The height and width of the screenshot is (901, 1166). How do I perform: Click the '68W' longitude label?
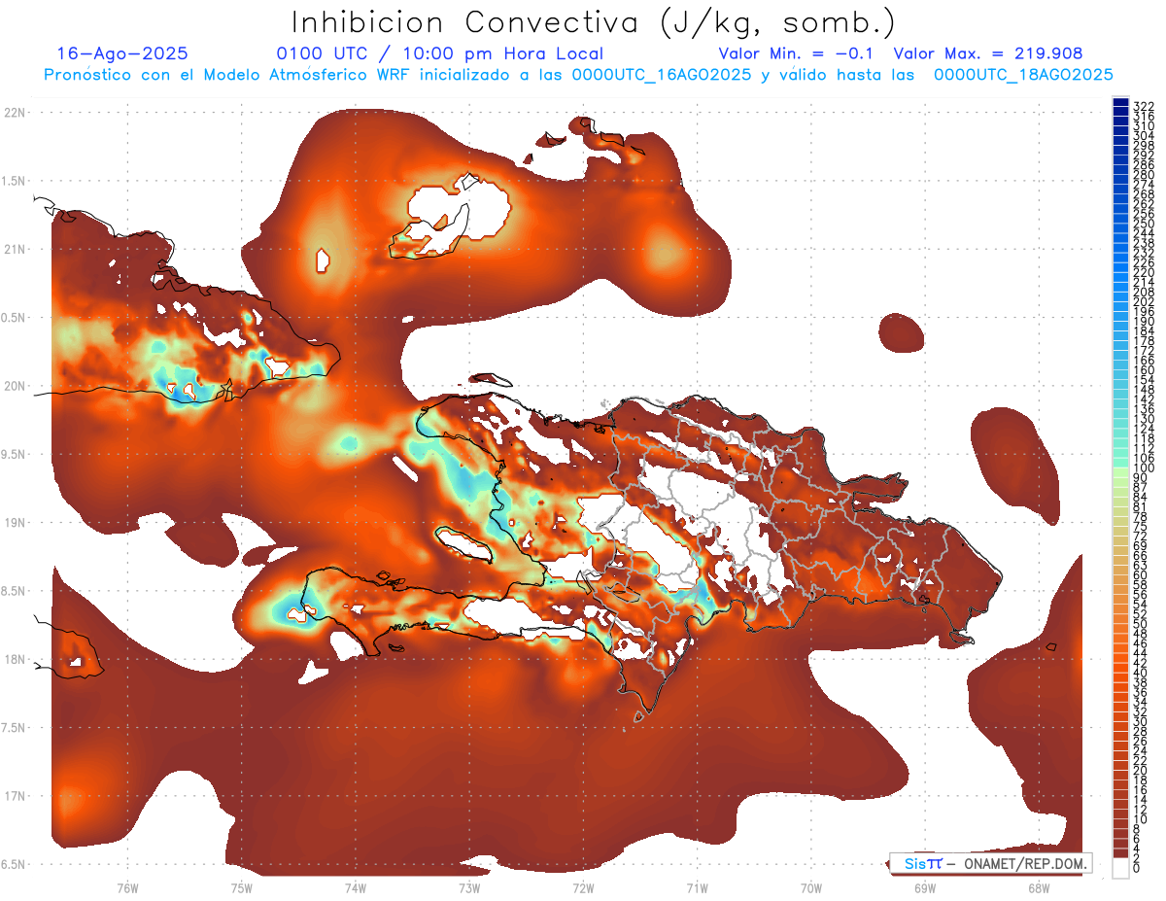tap(1039, 887)
